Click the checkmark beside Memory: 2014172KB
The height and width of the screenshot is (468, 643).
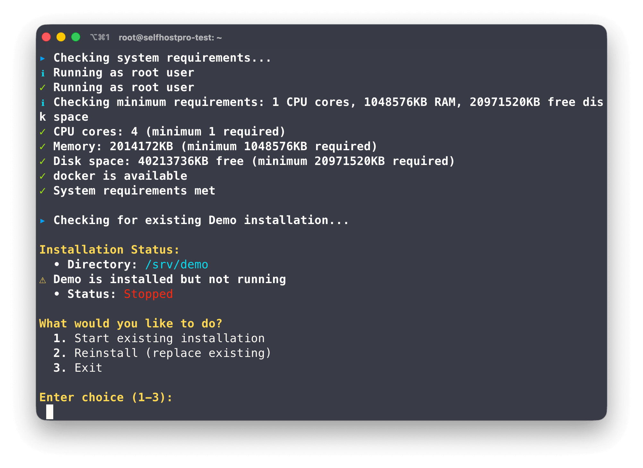pos(43,146)
